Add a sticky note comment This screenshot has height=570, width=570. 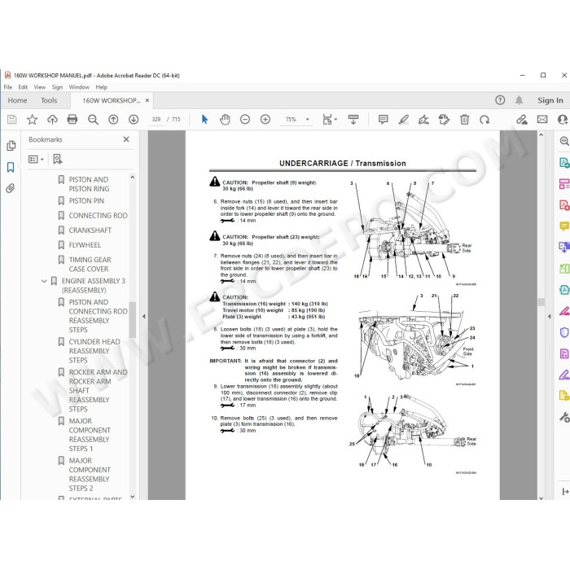point(384,119)
